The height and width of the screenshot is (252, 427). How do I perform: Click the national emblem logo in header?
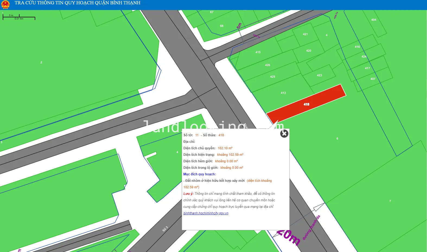click(5, 4)
